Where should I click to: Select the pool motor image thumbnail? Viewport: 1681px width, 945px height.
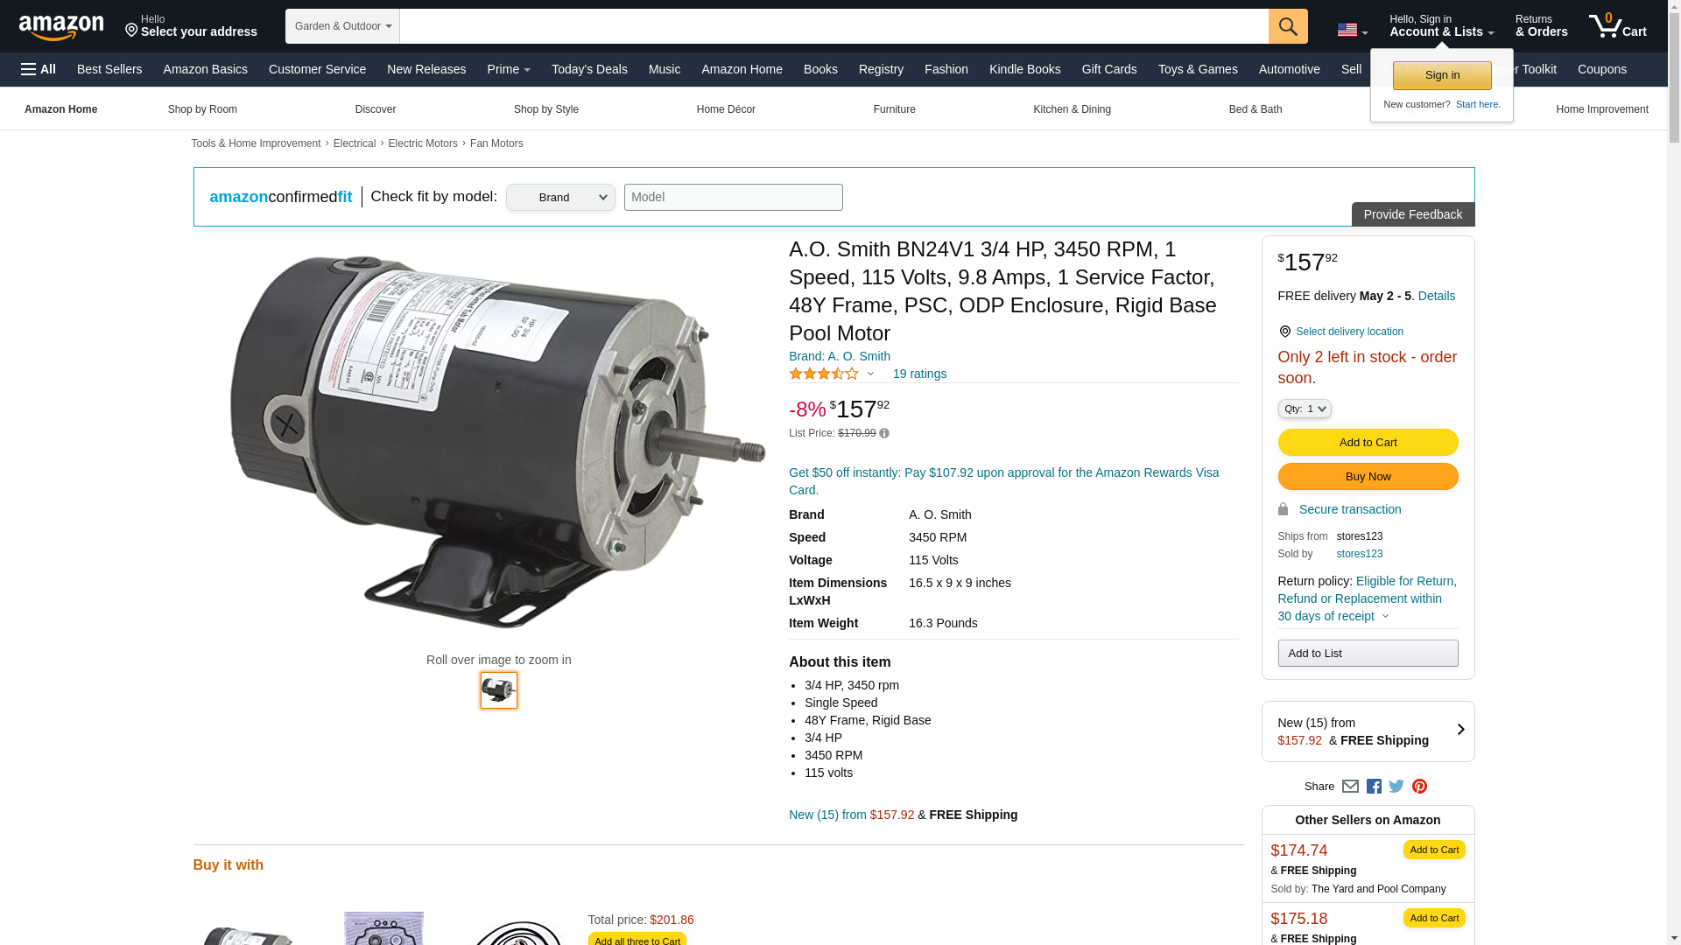point(498,690)
